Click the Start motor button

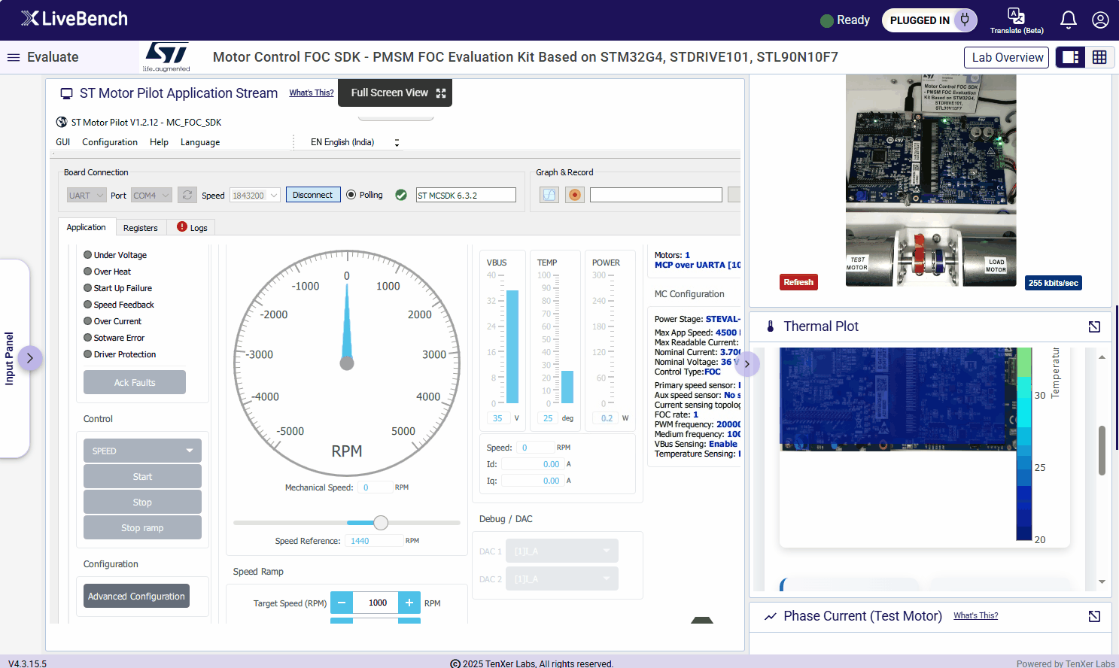142,476
